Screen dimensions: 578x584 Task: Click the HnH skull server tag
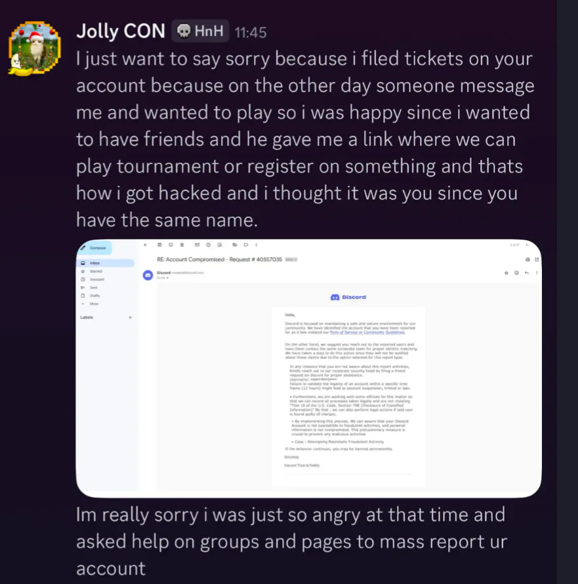click(200, 31)
